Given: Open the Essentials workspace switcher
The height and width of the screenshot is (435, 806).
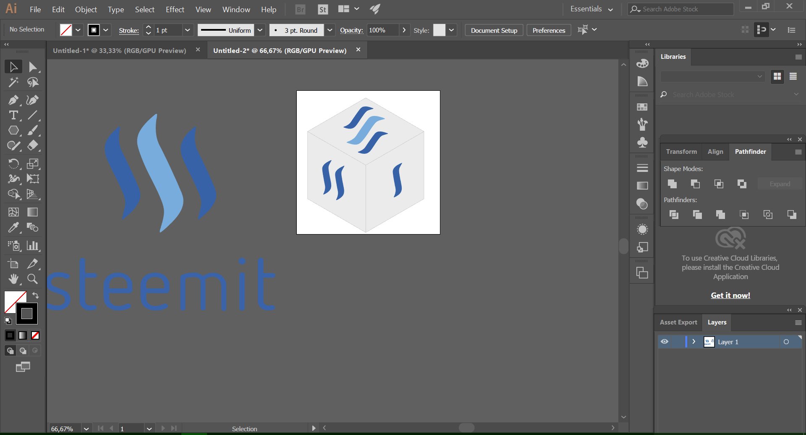Looking at the screenshot, I should coord(591,9).
